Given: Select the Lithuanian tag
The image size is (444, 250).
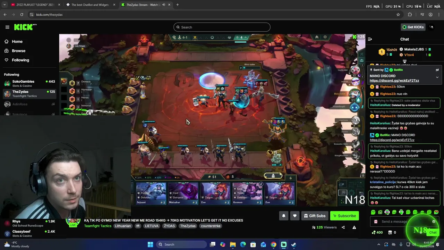Looking at the screenshot, I should pyautogui.click(x=123, y=226).
